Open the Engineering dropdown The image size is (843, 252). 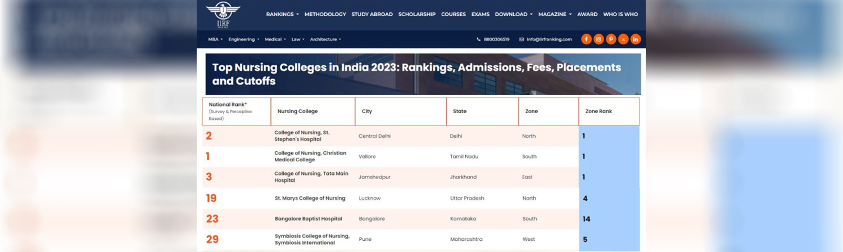click(244, 39)
